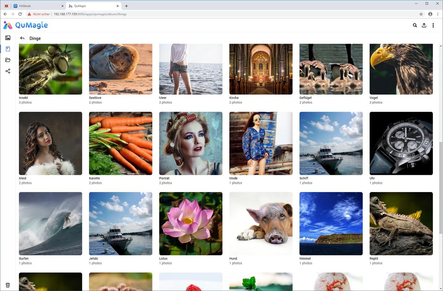The height and width of the screenshot is (291, 443).
Task: Close the QuMagie tab
Action: (118, 6)
